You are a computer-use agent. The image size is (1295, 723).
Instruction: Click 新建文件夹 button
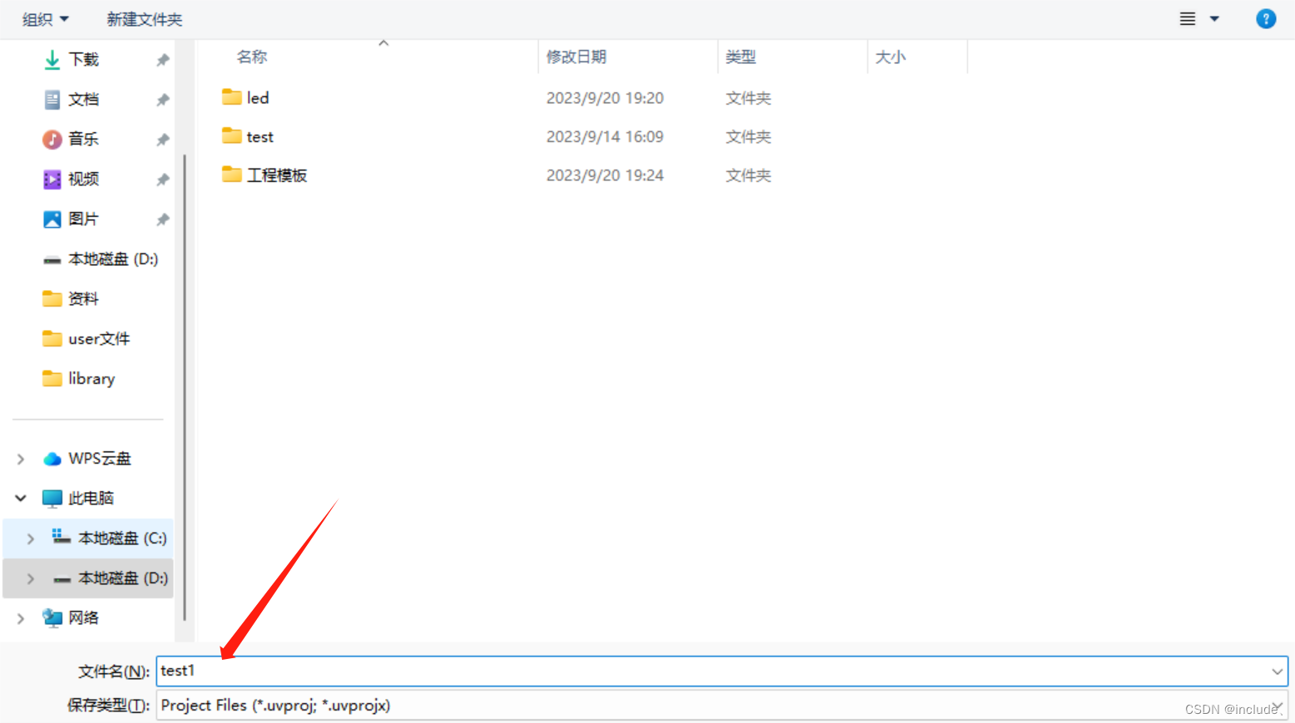tap(144, 19)
